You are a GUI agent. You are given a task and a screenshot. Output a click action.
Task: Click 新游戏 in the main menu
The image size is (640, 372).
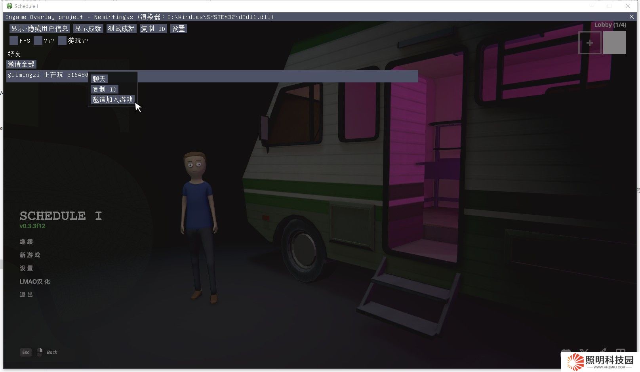tap(30, 255)
